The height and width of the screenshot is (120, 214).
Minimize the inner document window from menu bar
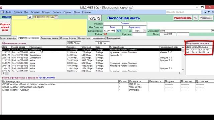(205, 12)
